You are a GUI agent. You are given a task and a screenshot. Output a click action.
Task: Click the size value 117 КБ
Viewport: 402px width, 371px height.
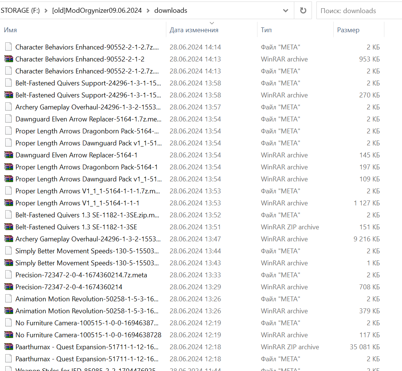[369, 335]
